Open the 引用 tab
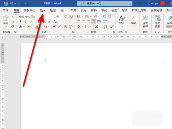 click(x=84, y=10)
